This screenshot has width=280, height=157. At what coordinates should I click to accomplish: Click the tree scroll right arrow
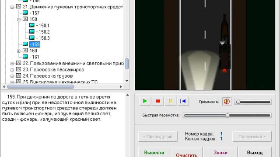[121, 87]
